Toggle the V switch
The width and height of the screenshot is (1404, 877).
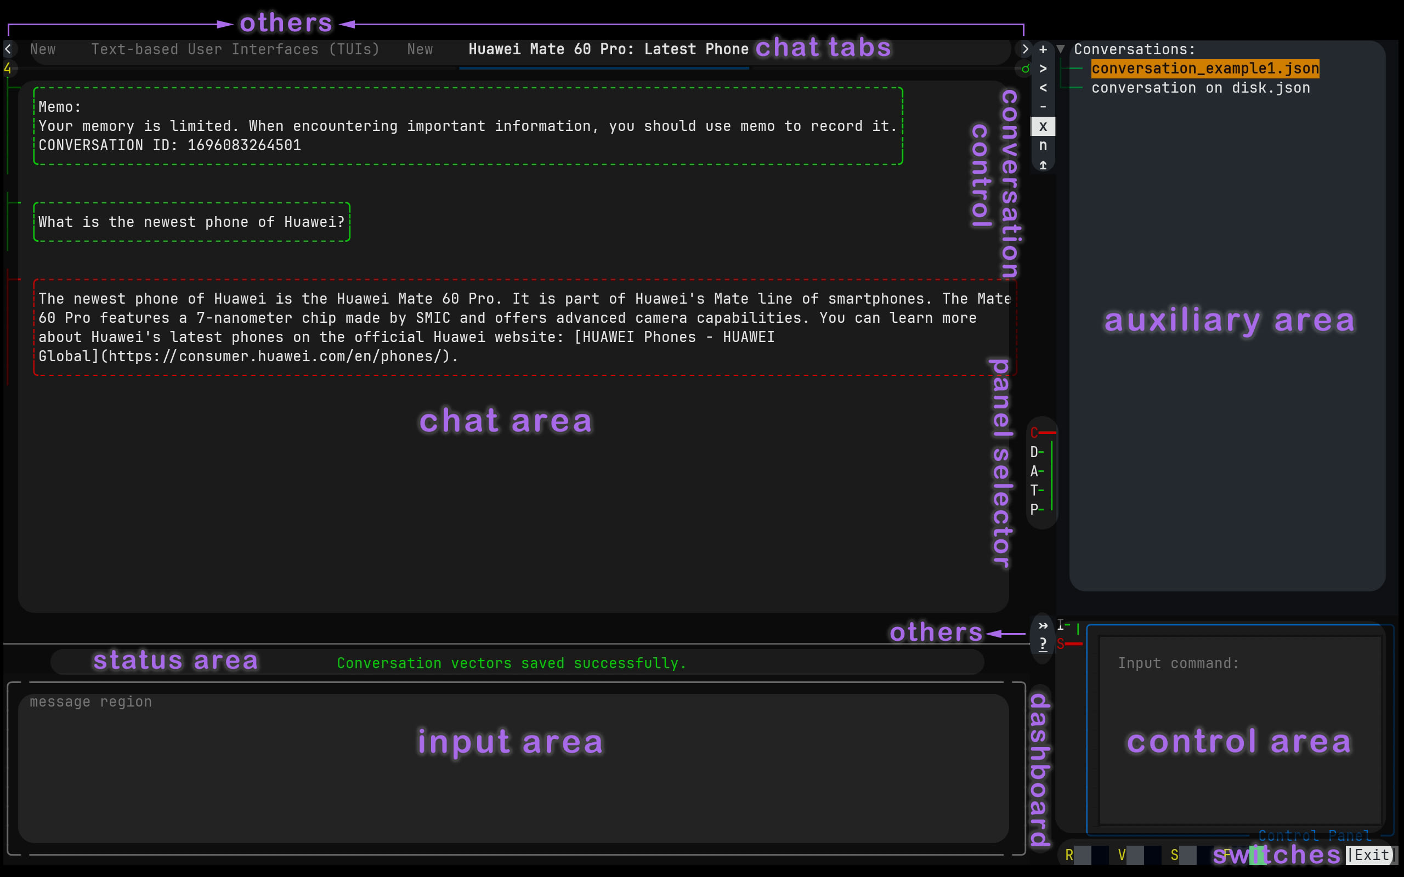(x=1135, y=855)
